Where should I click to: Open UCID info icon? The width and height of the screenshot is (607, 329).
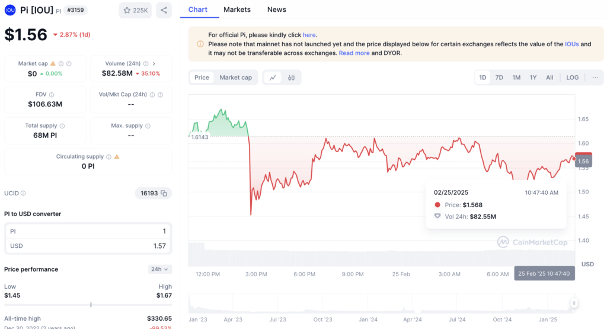click(x=23, y=193)
